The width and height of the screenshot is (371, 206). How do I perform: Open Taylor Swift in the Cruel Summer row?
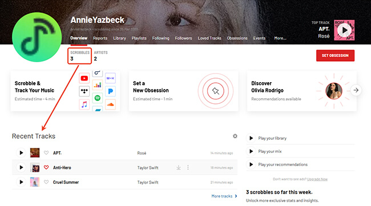(x=148, y=183)
